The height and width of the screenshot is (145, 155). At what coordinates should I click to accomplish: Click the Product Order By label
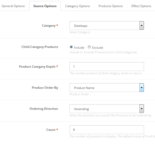click(45, 88)
